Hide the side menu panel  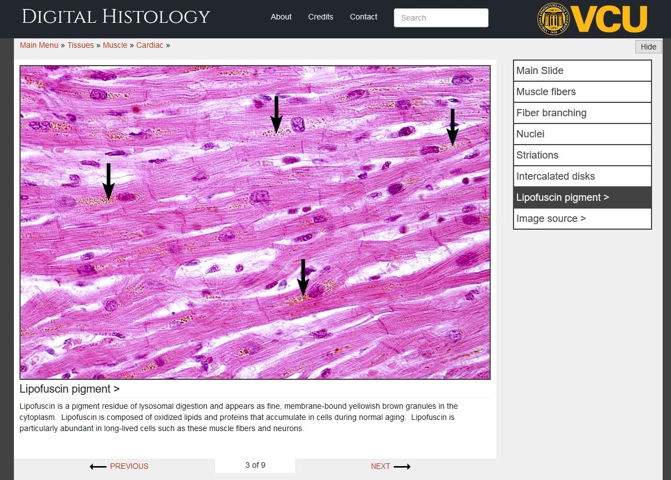(x=648, y=47)
